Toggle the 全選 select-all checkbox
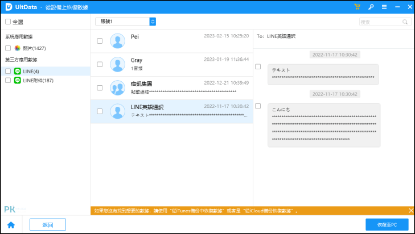Image resolution: width=415 pixels, height=234 pixels. (8, 22)
